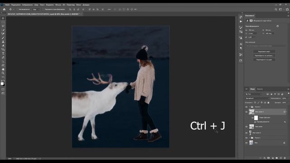
Task: Hide the Фон копія 3 layer
Action: click(246, 112)
